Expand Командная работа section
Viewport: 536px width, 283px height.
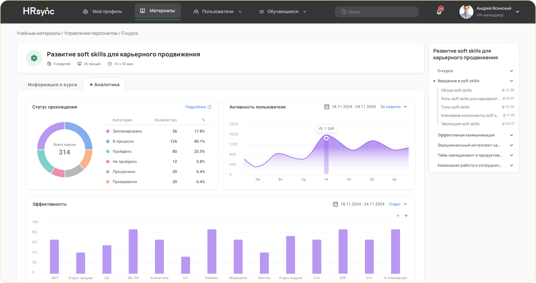tap(511, 165)
